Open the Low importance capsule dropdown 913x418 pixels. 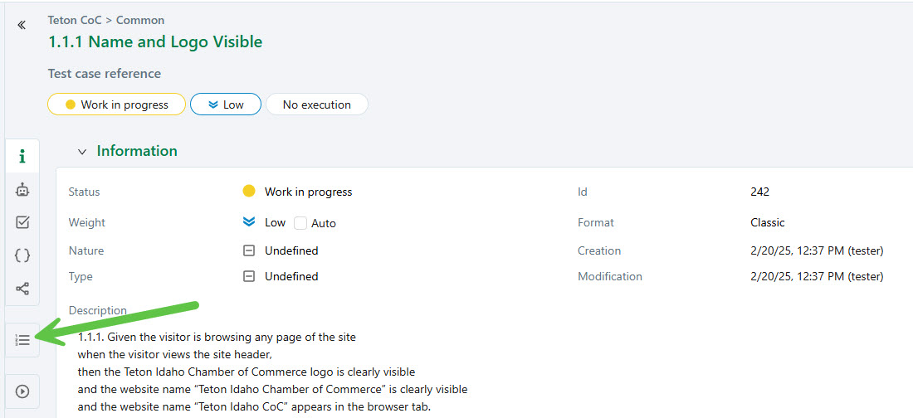[x=225, y=104]
